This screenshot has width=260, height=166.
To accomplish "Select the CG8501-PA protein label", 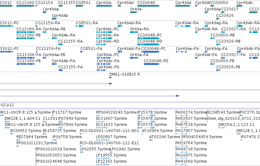I will [x=91, y=48].
